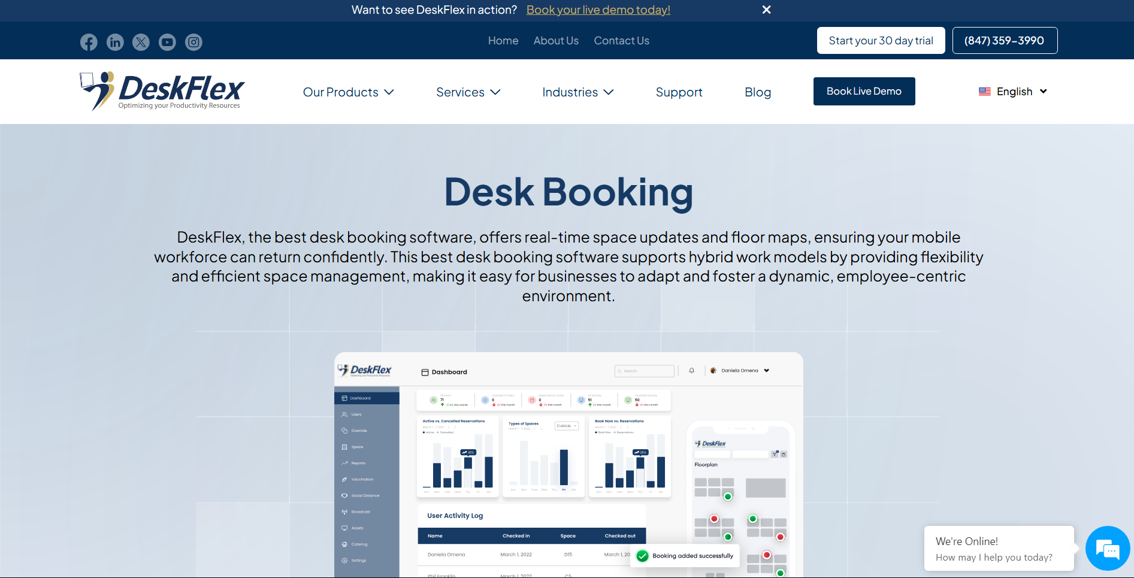1134x578 pixels.
Task: Switch to the Blog page
Action: coord(757,92)
